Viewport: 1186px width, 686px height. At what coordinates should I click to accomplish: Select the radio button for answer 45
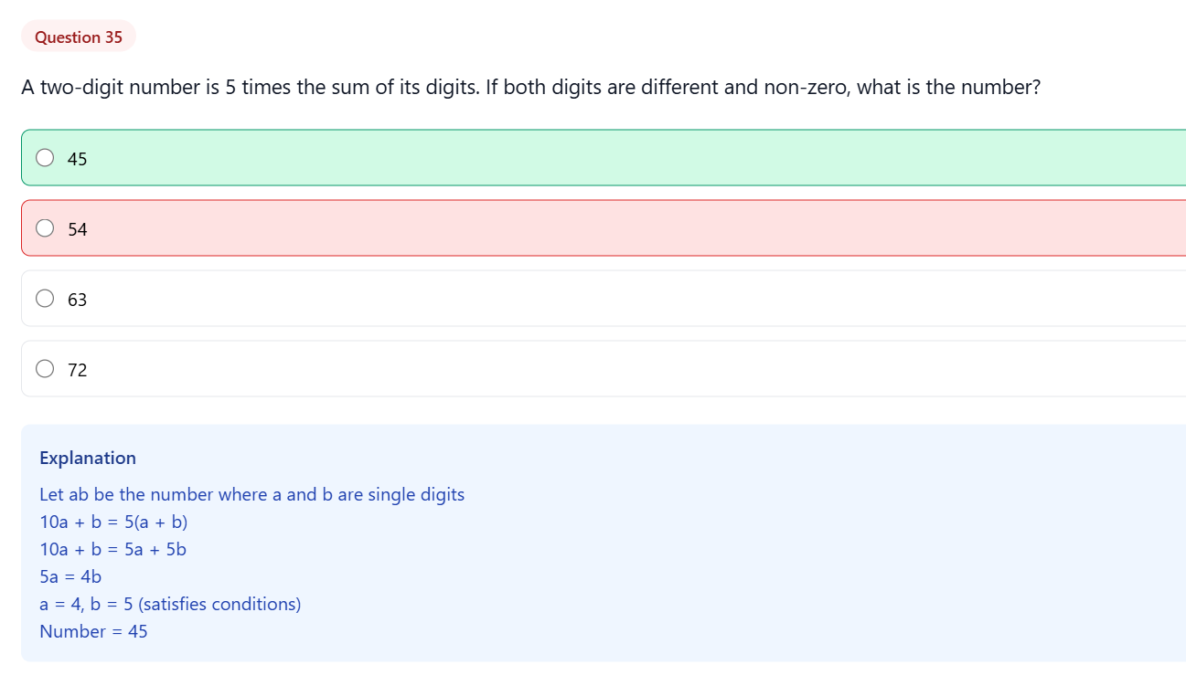(45, 157)
